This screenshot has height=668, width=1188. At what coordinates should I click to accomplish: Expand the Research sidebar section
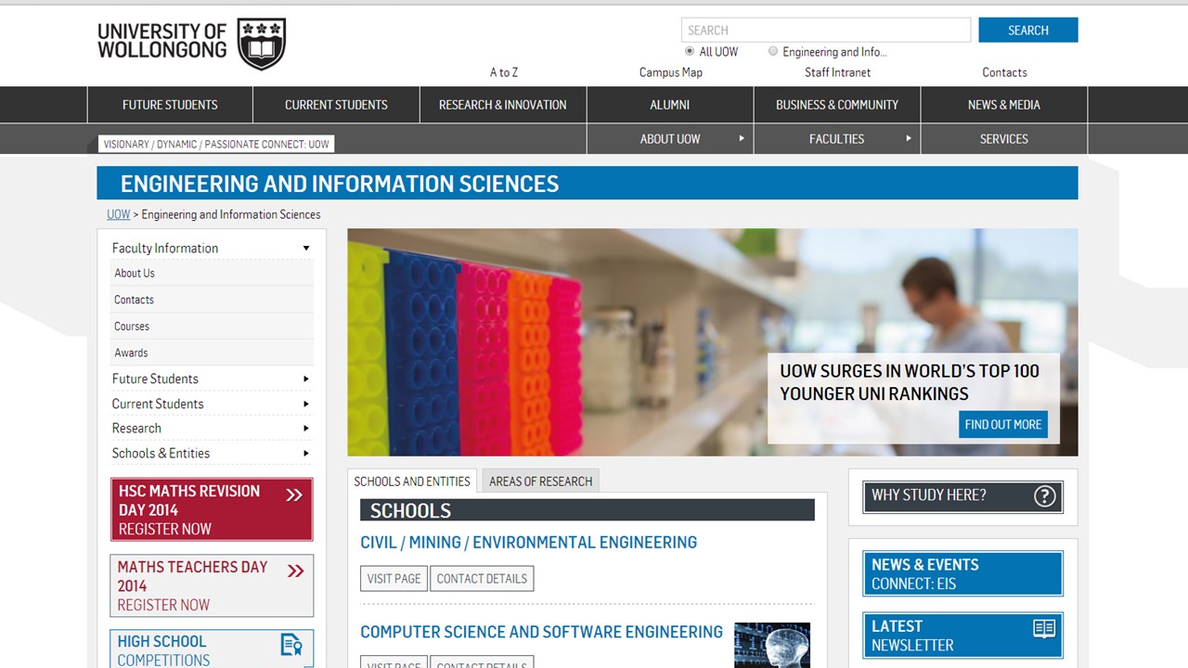306,429
